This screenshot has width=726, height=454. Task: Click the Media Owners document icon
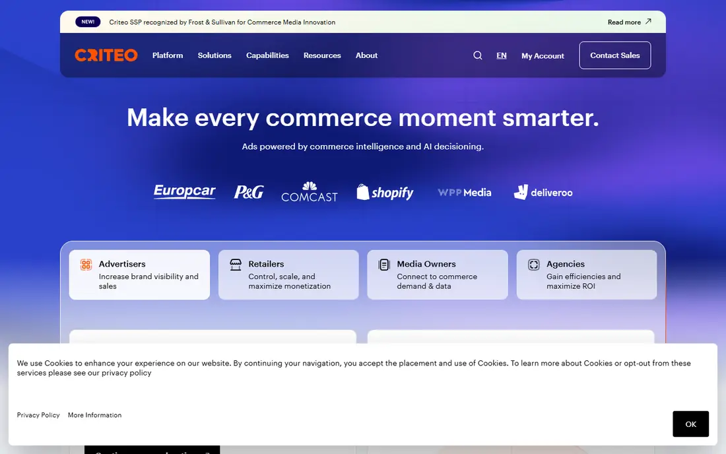384,265
